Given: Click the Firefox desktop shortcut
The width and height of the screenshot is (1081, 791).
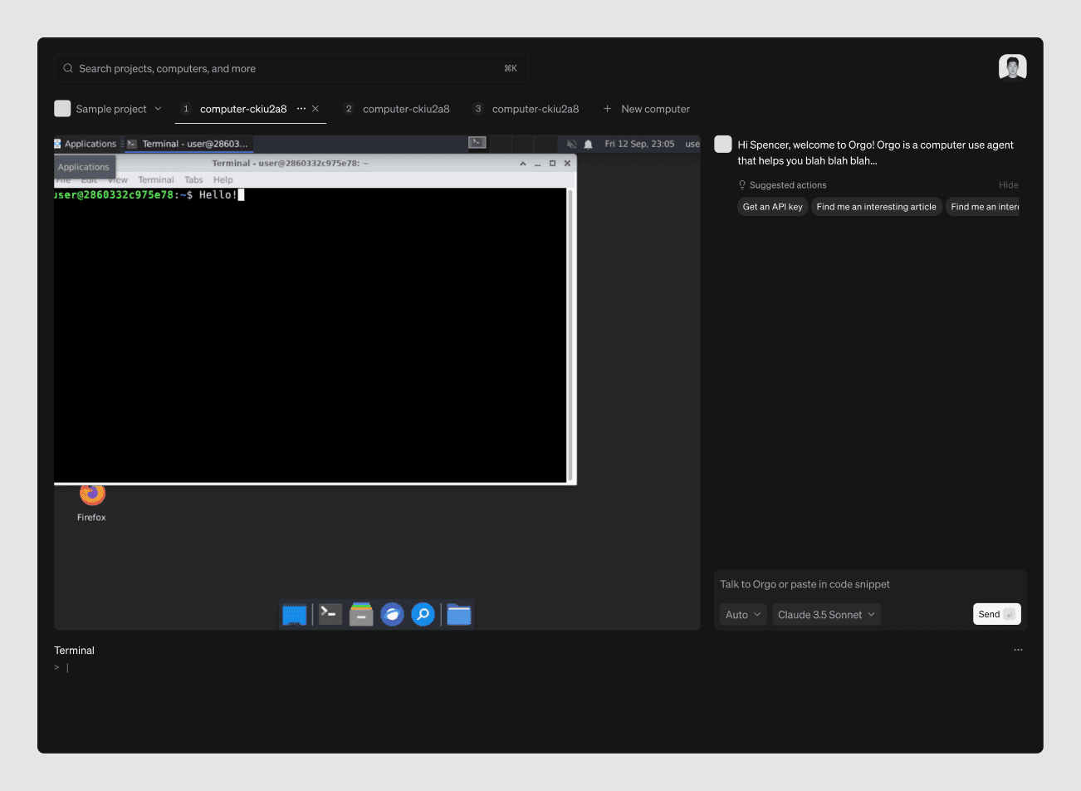Looking at the screenshot, I should tap(92, 500).
